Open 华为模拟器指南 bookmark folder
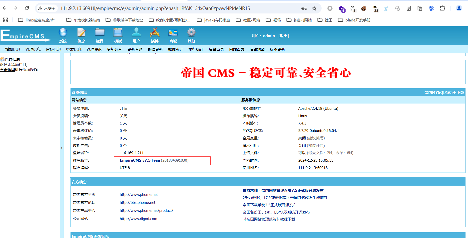Screen dimensions: 468x238 83,20
